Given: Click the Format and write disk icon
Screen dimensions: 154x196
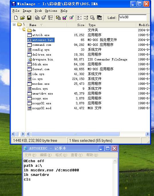Looking at the screenshot, I should (72, 18).
